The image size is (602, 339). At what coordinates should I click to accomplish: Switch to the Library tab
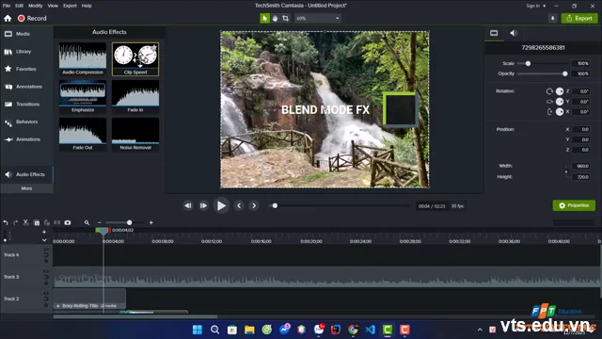pos(26,52)
